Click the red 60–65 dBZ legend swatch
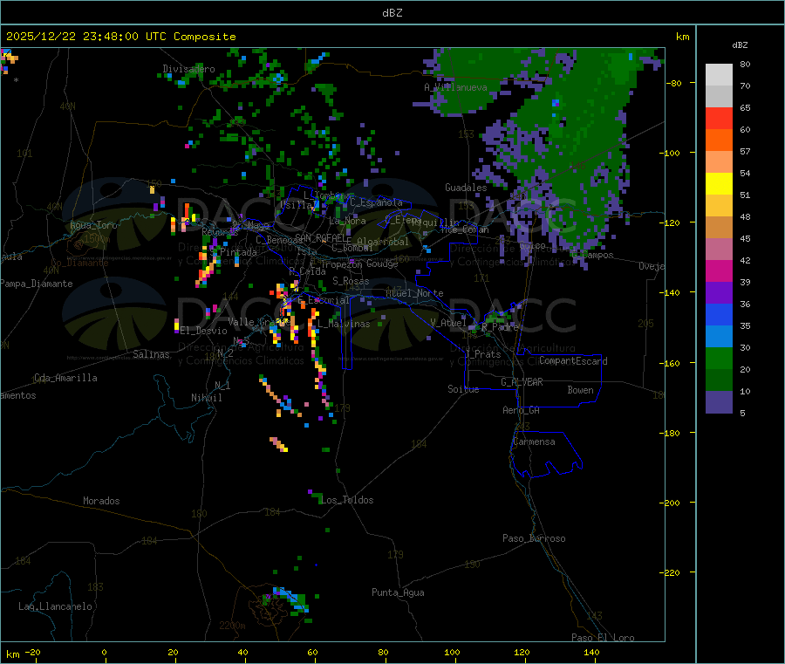 [719, 118]
